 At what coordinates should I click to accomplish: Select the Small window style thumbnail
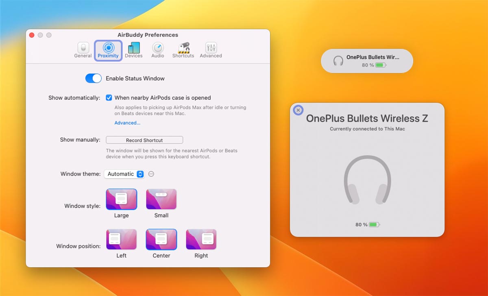(x=161, y=199)
